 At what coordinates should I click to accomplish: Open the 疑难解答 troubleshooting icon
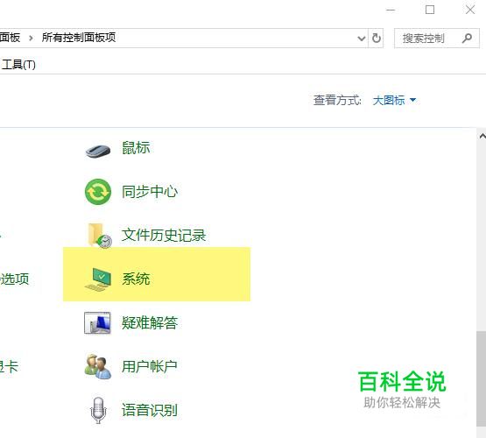pos(97,323)
